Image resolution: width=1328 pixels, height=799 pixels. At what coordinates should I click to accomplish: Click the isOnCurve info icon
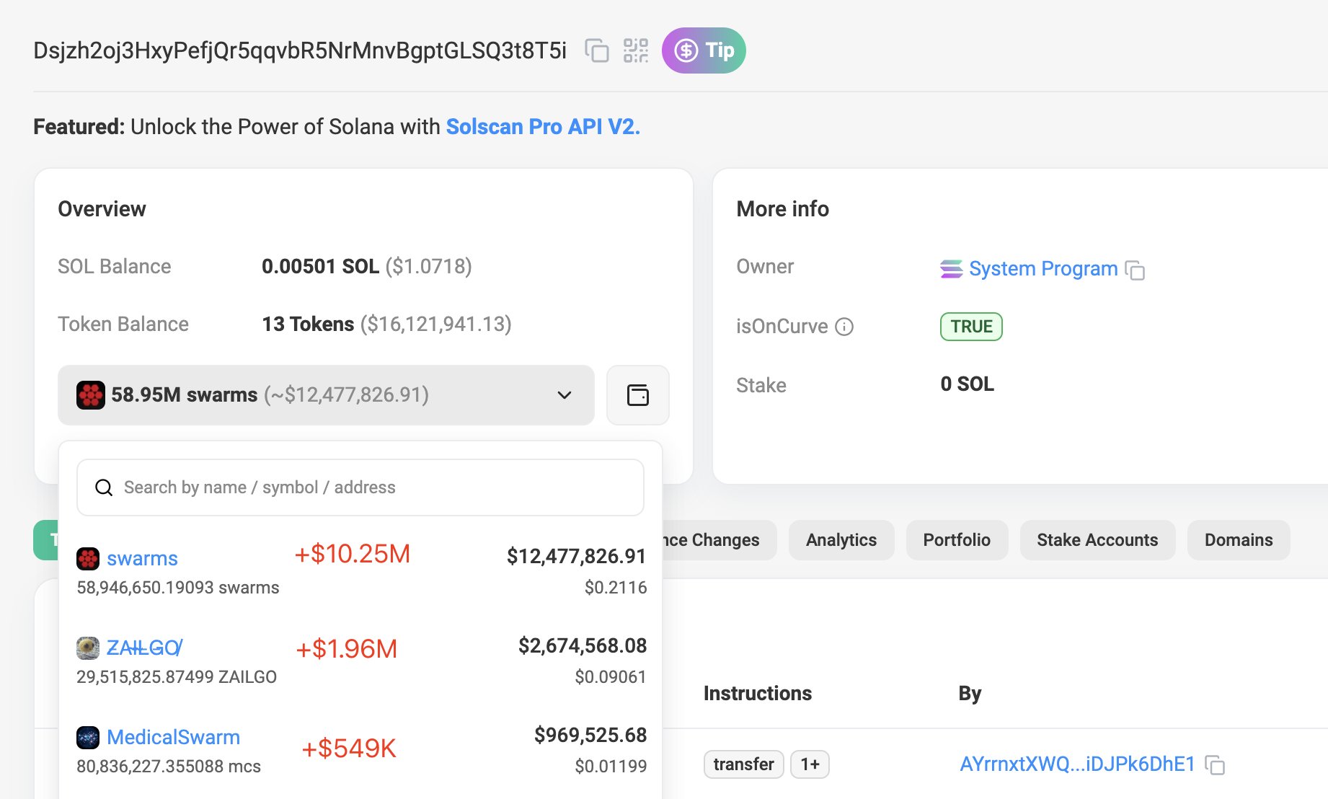click(x=844, y=326)
